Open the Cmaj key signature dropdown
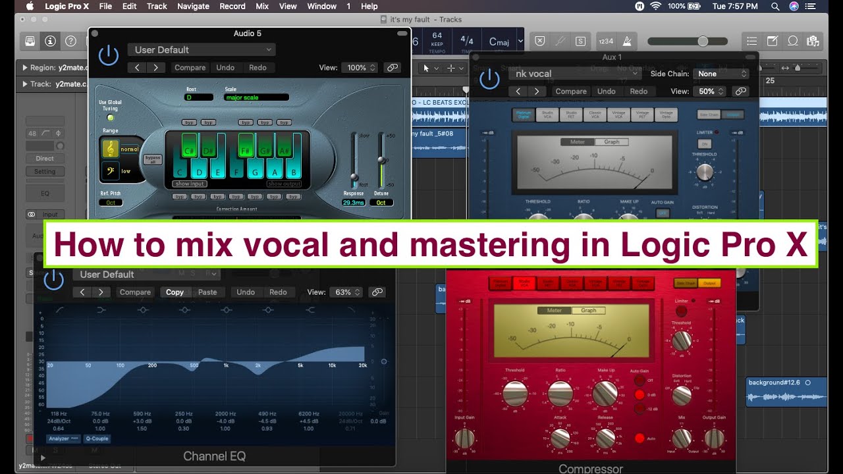 click(520, 41)
